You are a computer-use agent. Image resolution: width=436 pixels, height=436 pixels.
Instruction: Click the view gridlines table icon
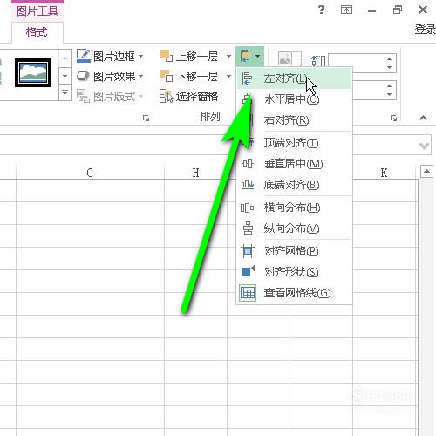[248, 293]
